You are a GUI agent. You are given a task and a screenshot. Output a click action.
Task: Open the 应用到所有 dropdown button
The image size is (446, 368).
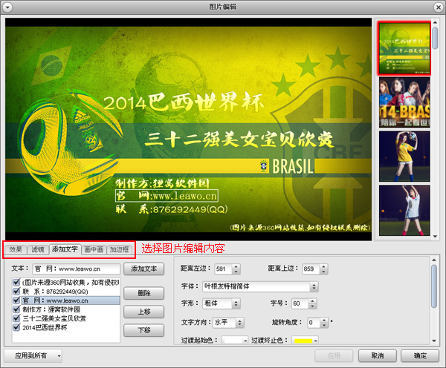tap(33, 356)
